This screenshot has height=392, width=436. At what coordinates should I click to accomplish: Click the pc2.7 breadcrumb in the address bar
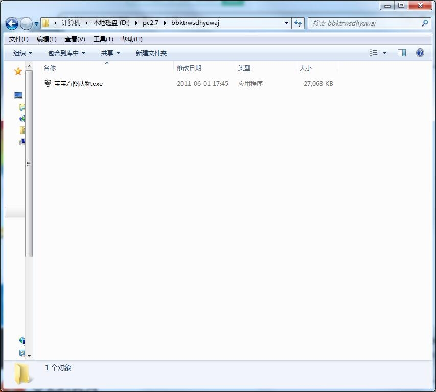pos(150,23)
